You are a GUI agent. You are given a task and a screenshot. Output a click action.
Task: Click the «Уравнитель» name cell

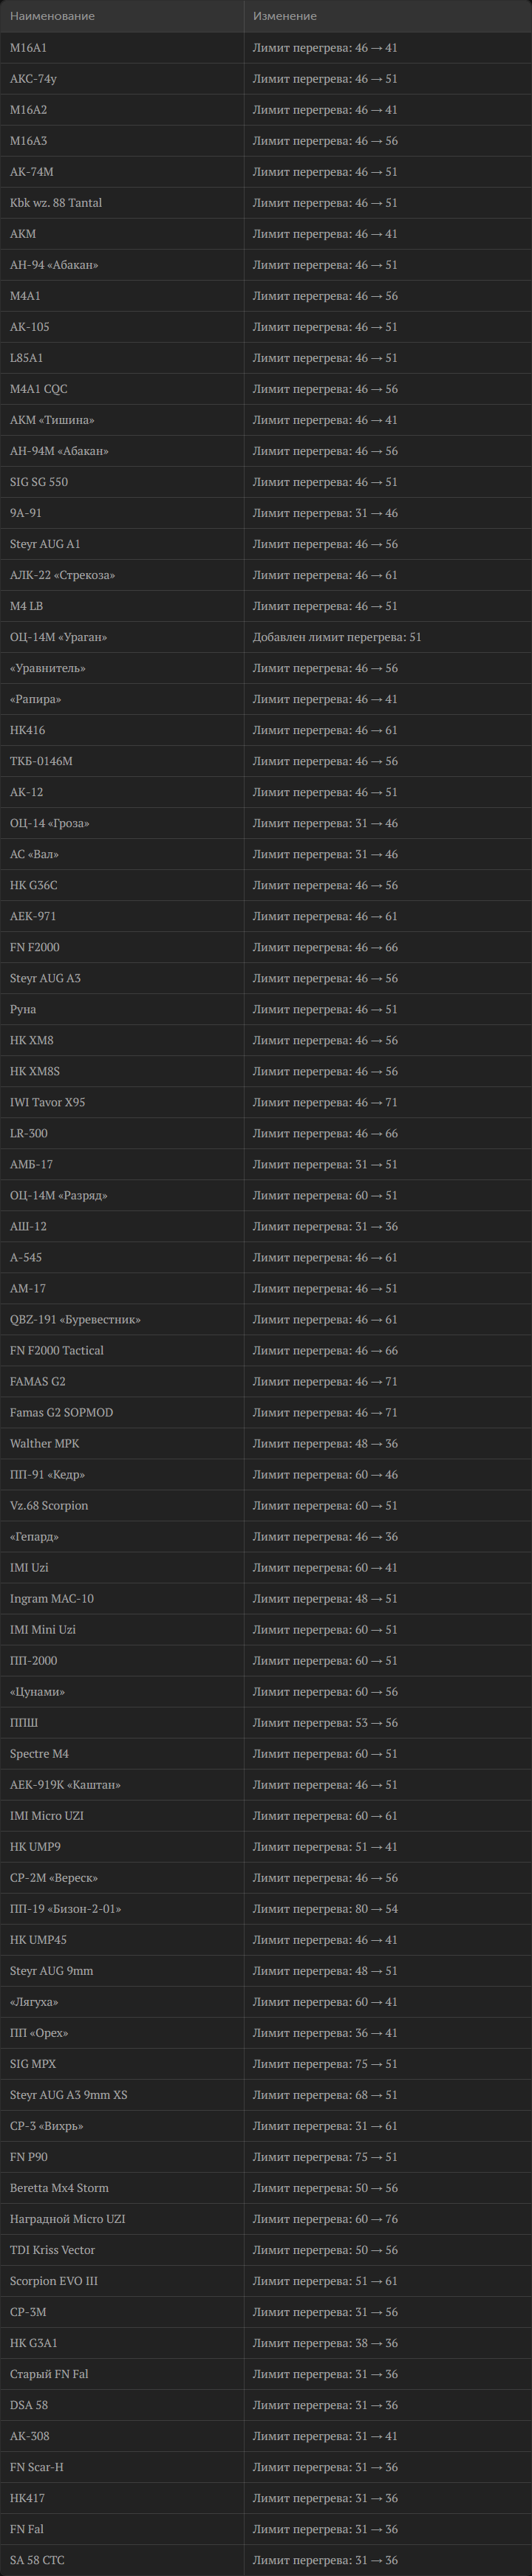point(48,668)
